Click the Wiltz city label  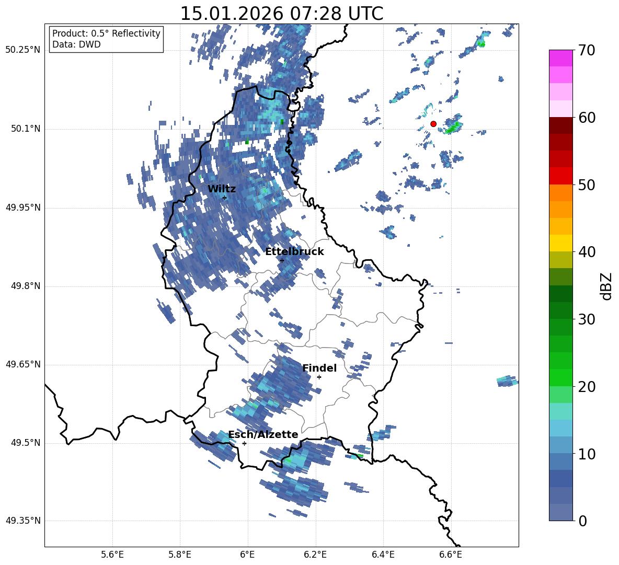[222, 189]
